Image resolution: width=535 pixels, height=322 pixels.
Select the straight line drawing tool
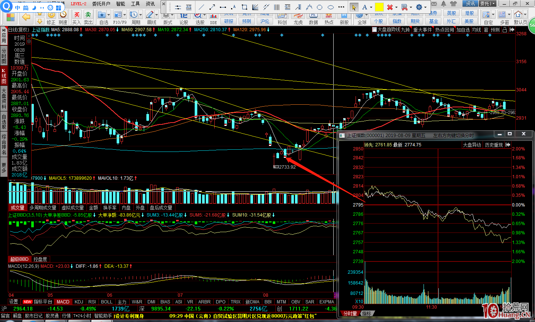201,7
